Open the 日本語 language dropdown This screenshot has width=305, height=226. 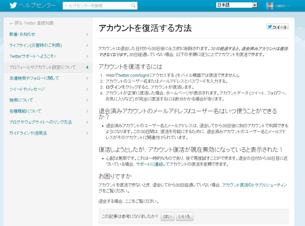(x=237, y=5)
